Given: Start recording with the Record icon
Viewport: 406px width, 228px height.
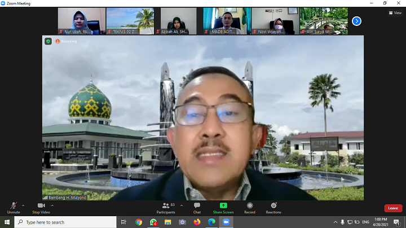Looking at the screenshot, I should point(249,207).
